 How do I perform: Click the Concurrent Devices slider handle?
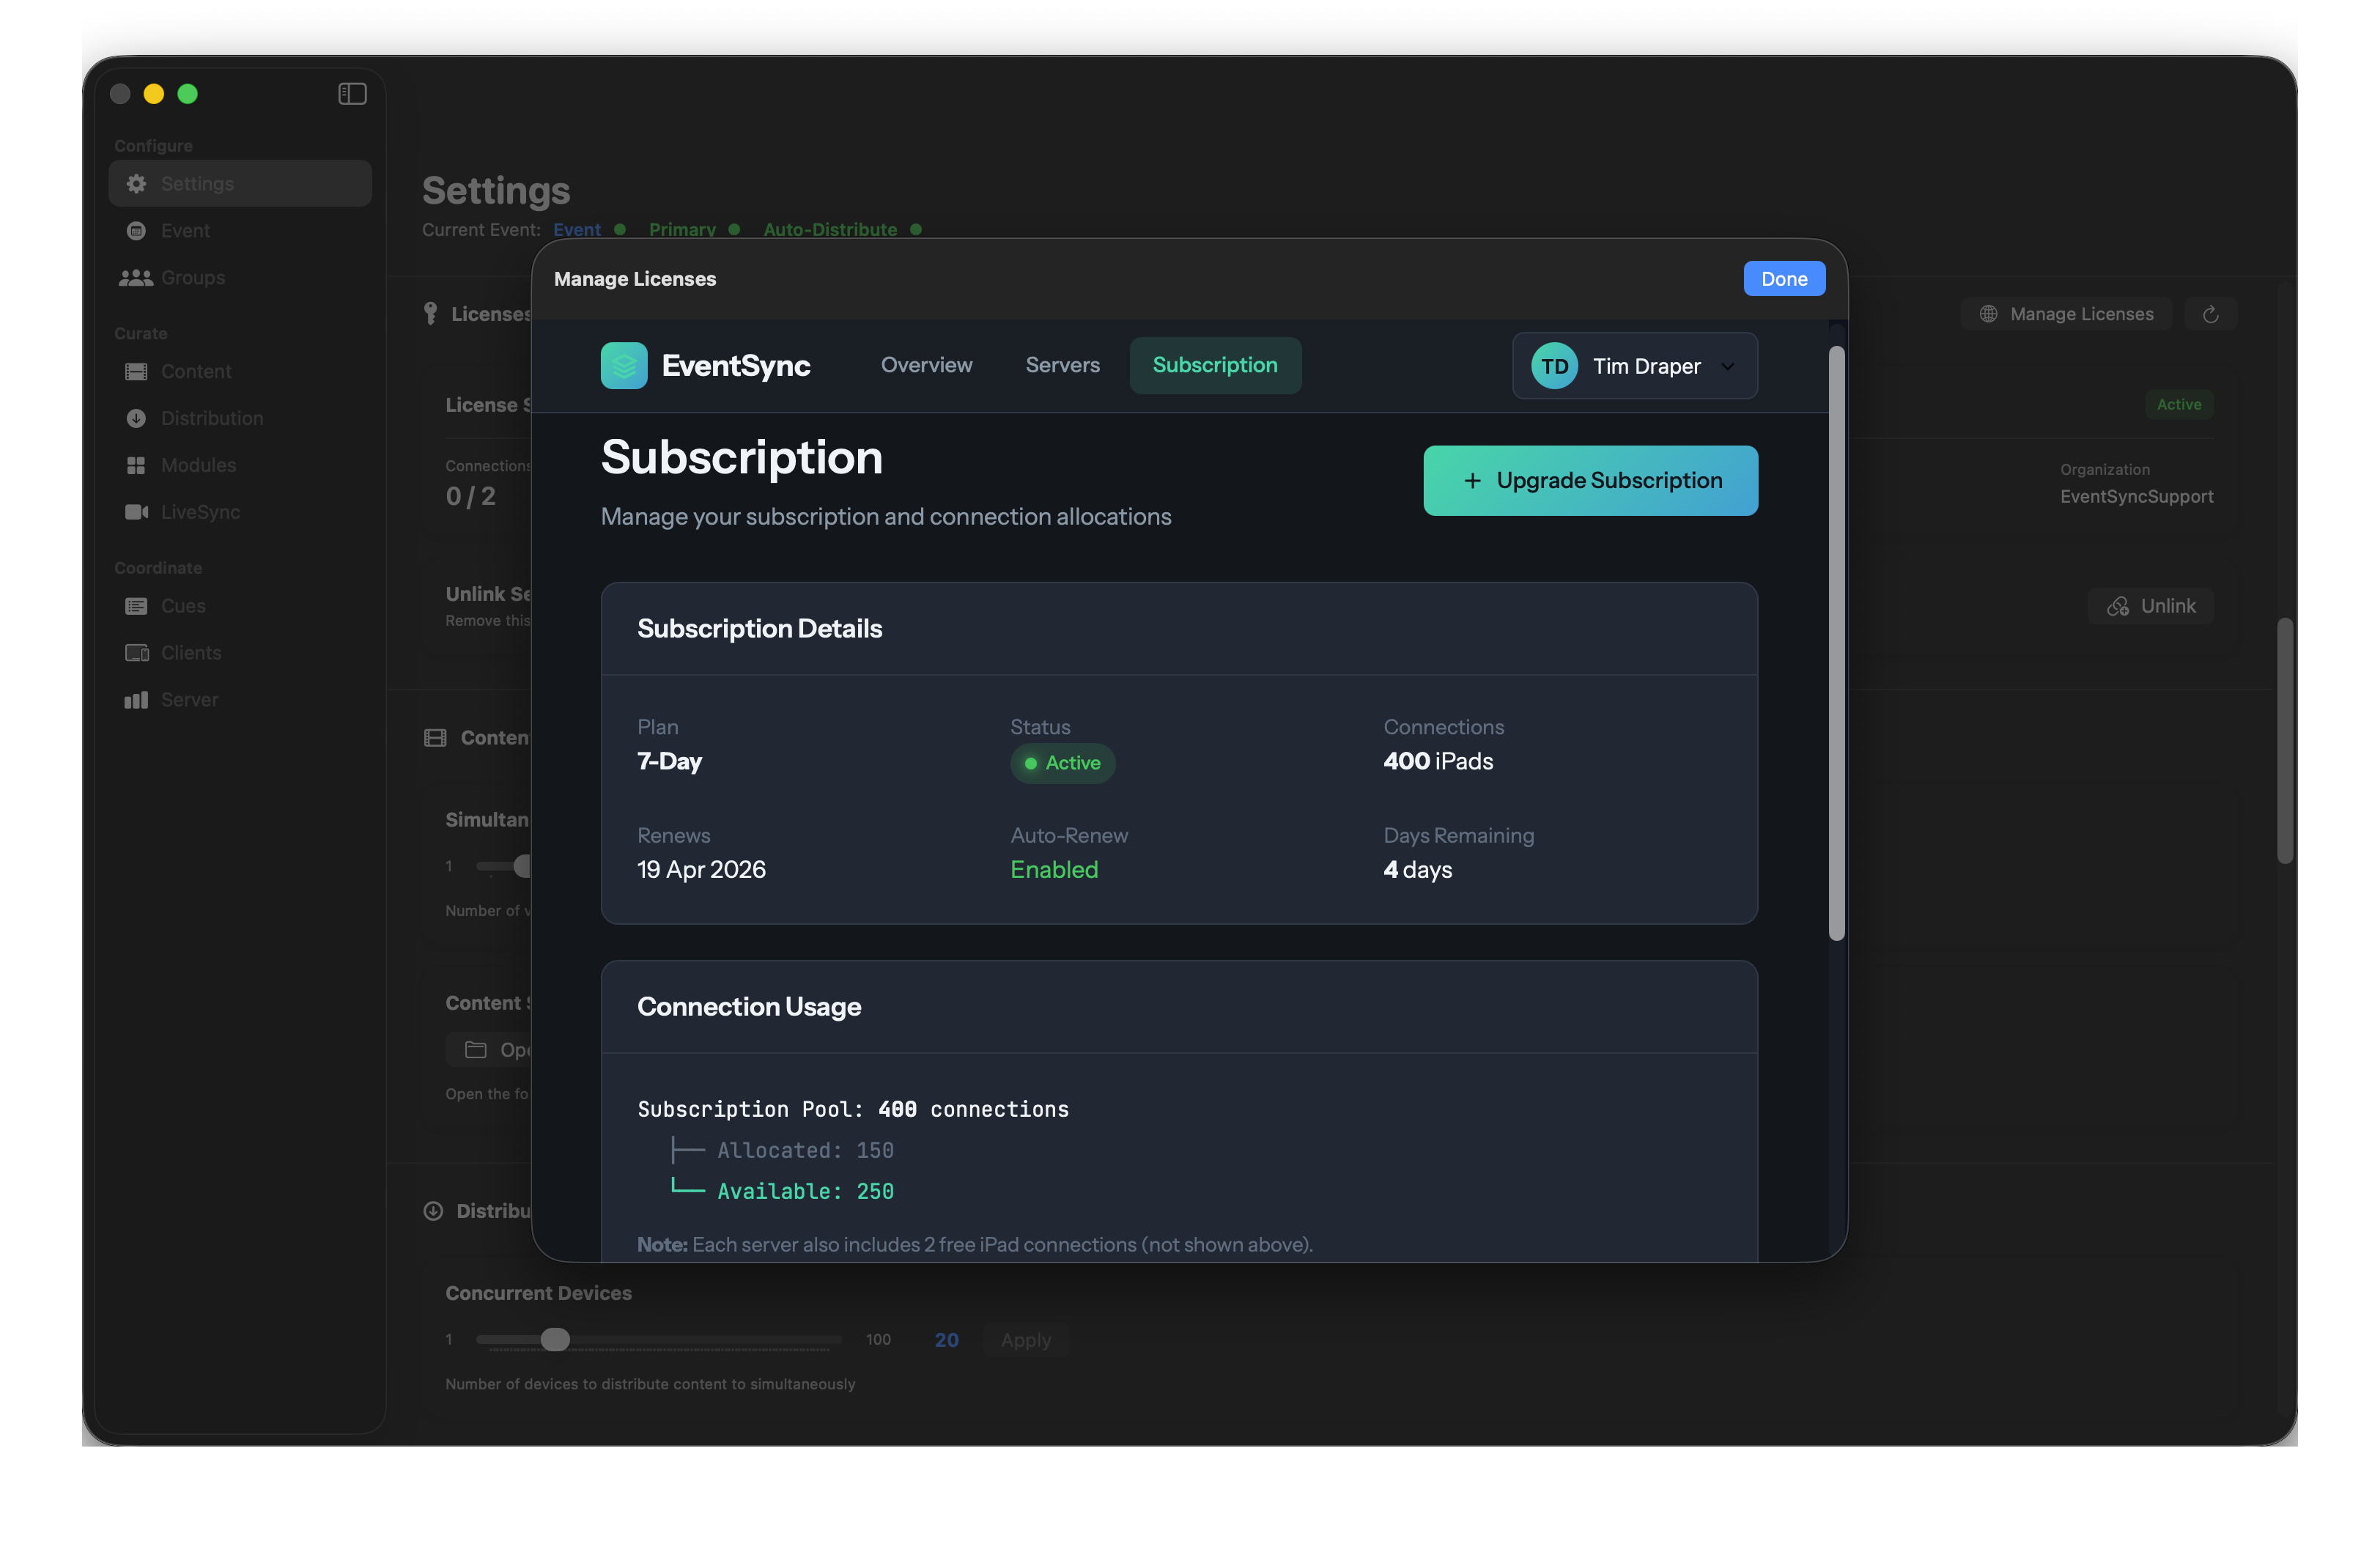pyautogui.click(x=555, y=1340)
